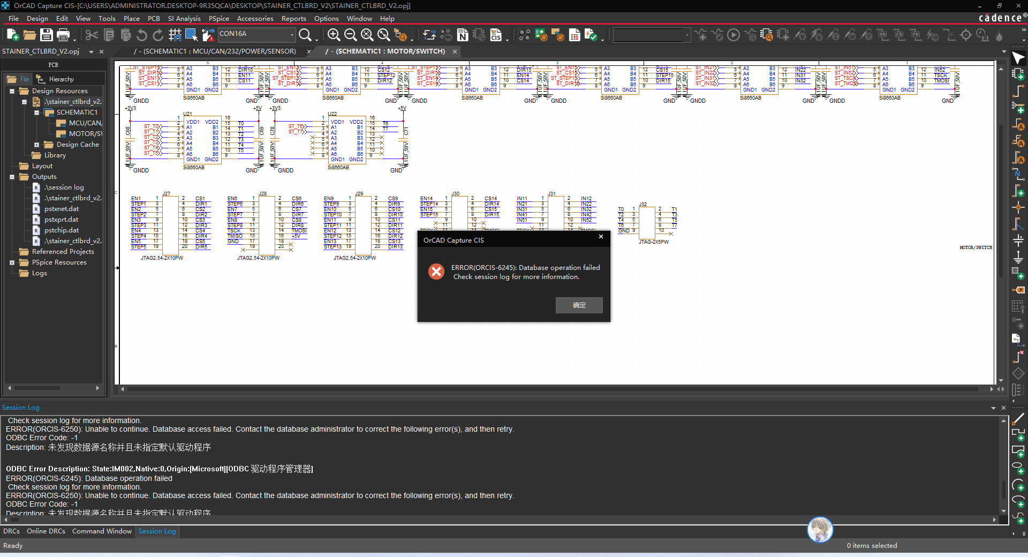Switch to MCU/CAN/232/POWER/SENSOR schematic tab
The image size is (1028, 557).
click(216, 51)
